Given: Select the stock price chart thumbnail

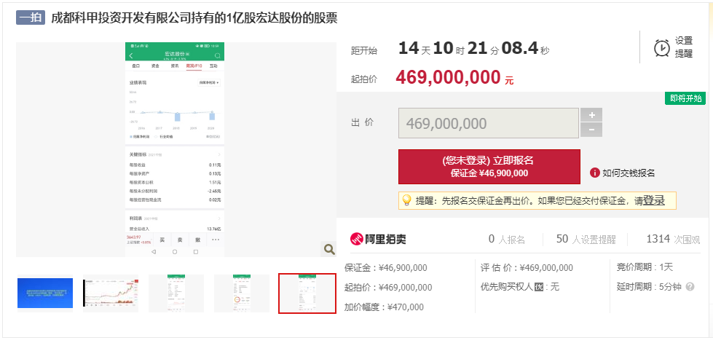Looking at the screenshot, I should pyautogui.click(x=111, y=293).
